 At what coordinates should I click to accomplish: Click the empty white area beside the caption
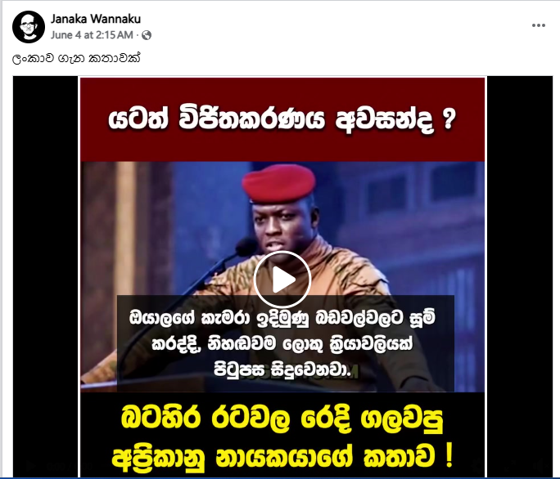coord(343,58)
